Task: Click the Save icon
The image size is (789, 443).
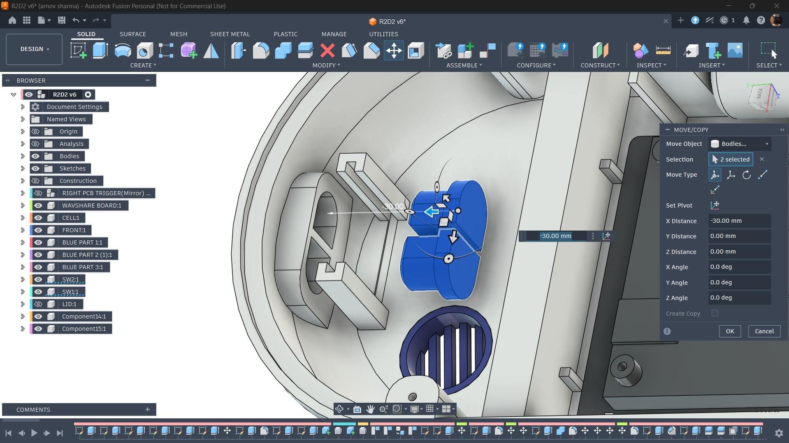Action: pos(62,20)
